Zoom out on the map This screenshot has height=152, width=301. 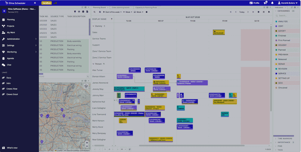click(x=87, y=146)
